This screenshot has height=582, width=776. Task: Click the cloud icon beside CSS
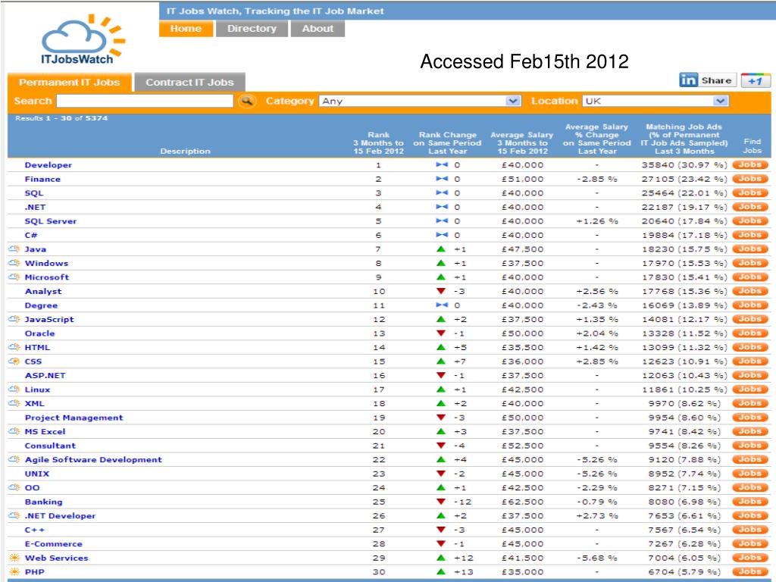point(14,361)
